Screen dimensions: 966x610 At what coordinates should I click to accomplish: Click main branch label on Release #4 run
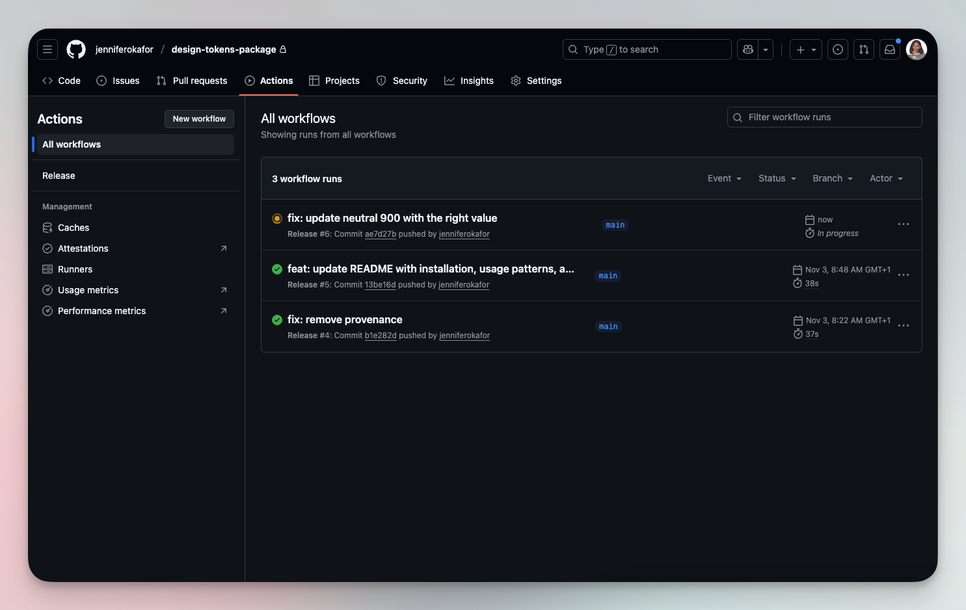click(609, 326)
